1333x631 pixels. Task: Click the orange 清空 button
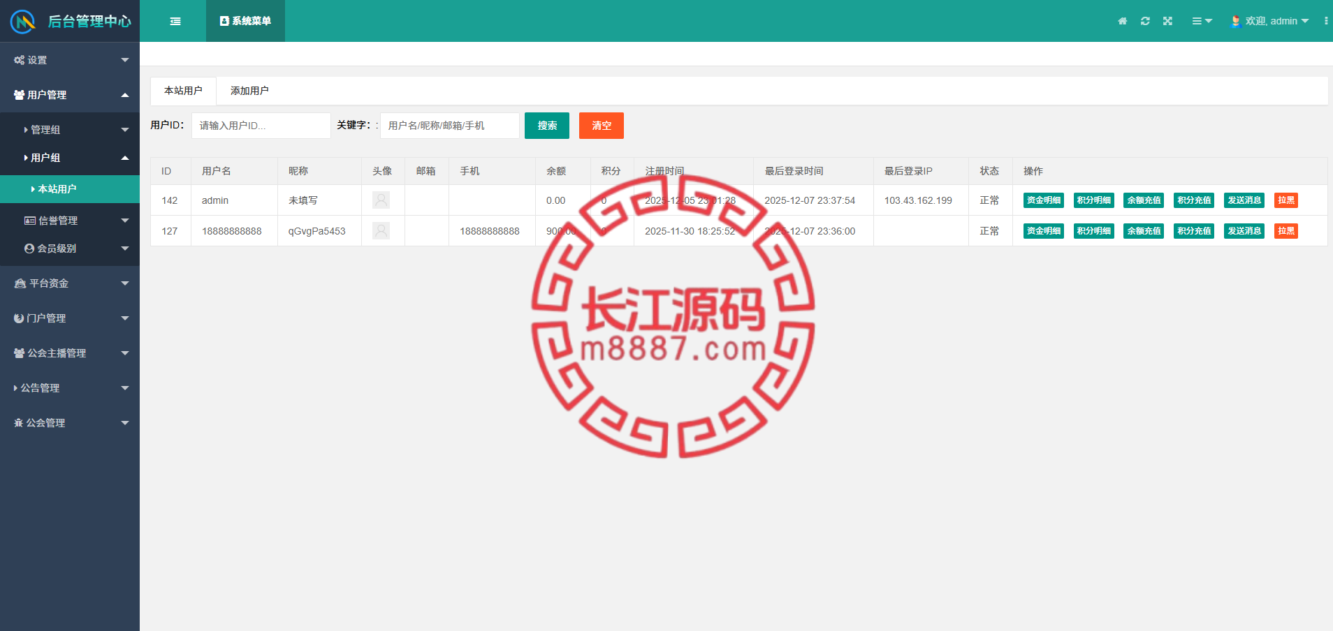click(602, 126)
